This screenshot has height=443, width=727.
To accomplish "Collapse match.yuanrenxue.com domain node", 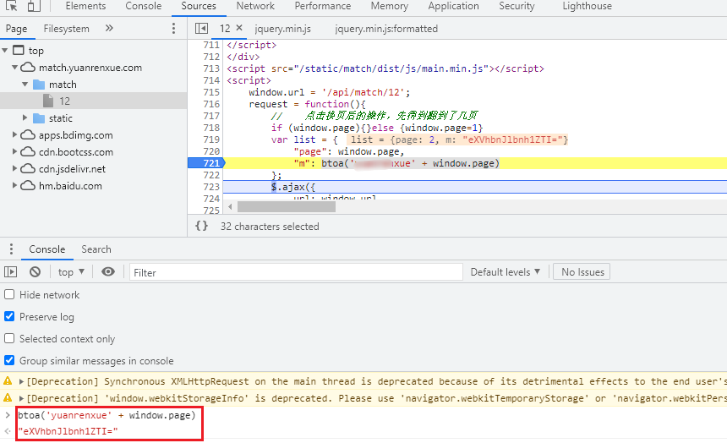I will coord(15,68).
